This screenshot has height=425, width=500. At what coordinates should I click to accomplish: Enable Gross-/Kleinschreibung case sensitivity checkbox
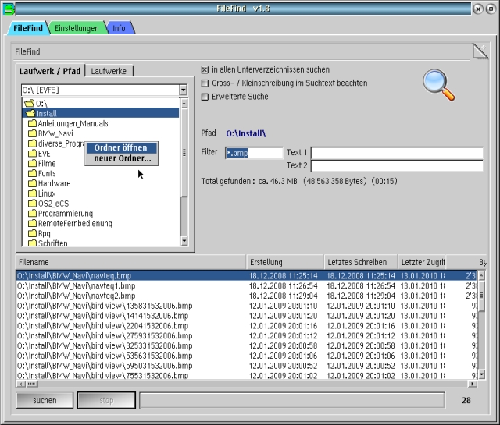coord(205,83)
